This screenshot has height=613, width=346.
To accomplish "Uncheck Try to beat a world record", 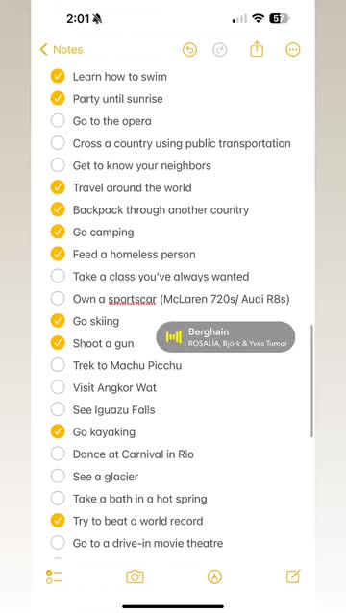I will [x=58, y=521].
